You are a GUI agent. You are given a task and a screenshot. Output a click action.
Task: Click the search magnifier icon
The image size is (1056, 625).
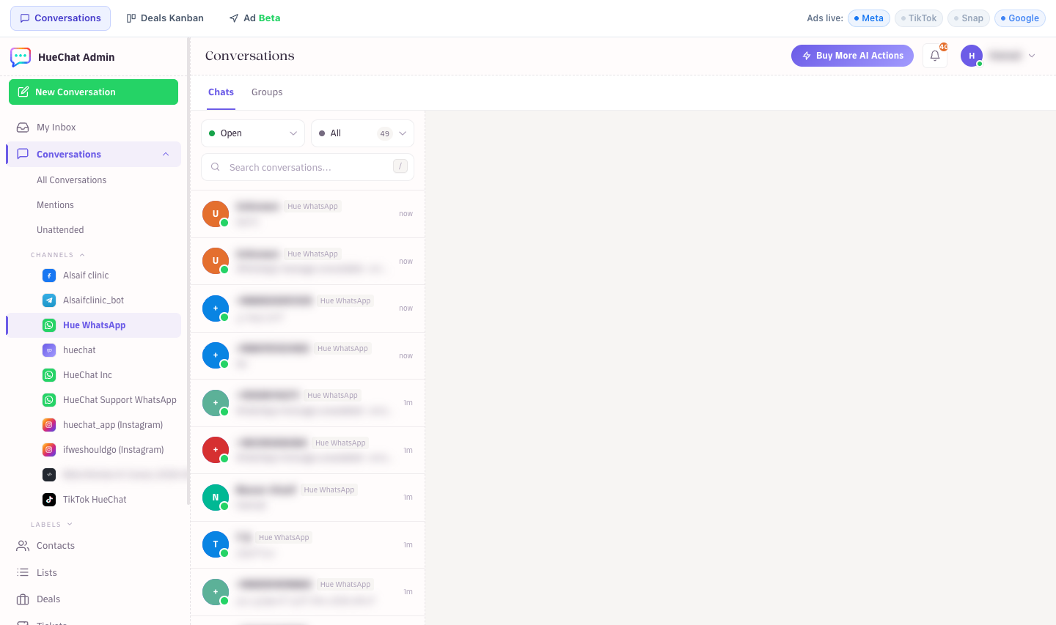click(216, 167)
